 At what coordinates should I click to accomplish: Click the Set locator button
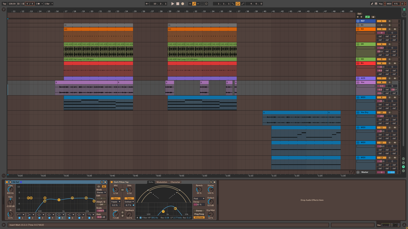[x=359, y=14]
